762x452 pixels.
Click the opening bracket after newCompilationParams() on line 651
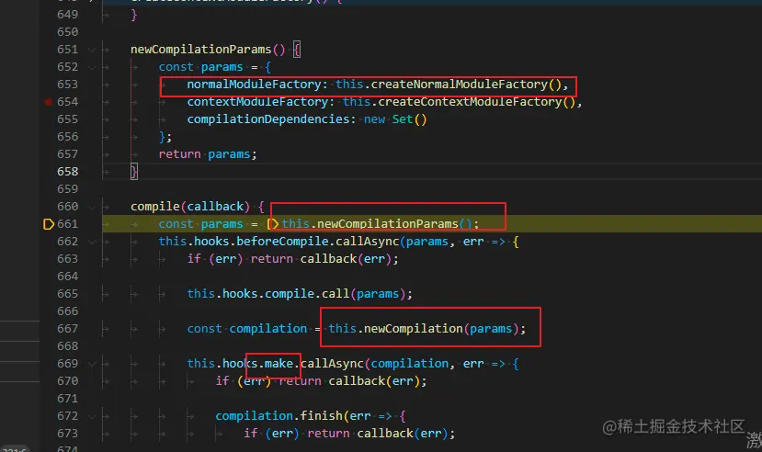[x=297, y=50]
